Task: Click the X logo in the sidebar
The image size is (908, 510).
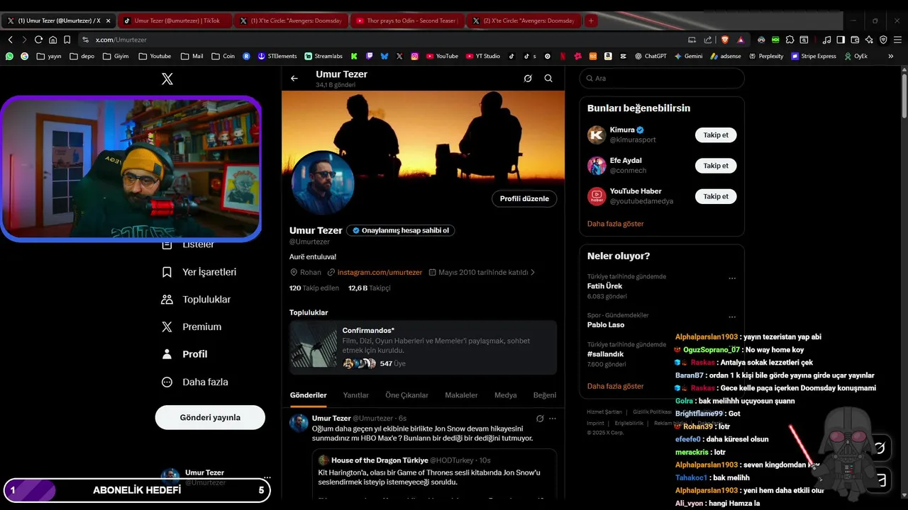Action: [x=167, y=79]
